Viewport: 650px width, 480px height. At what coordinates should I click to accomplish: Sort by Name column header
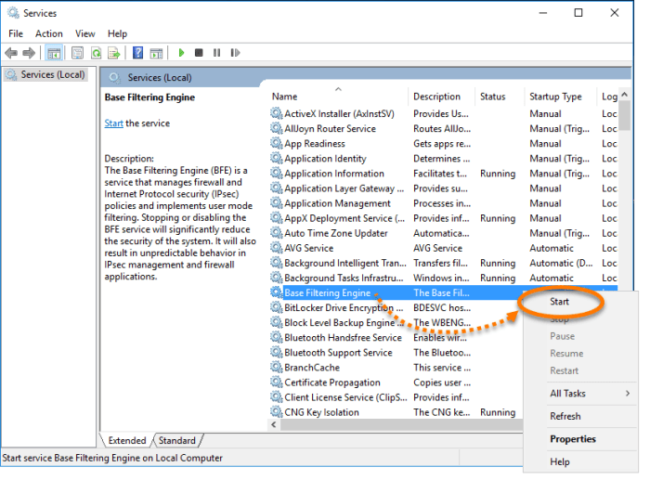pyautogui.click(x=338, y=97)
